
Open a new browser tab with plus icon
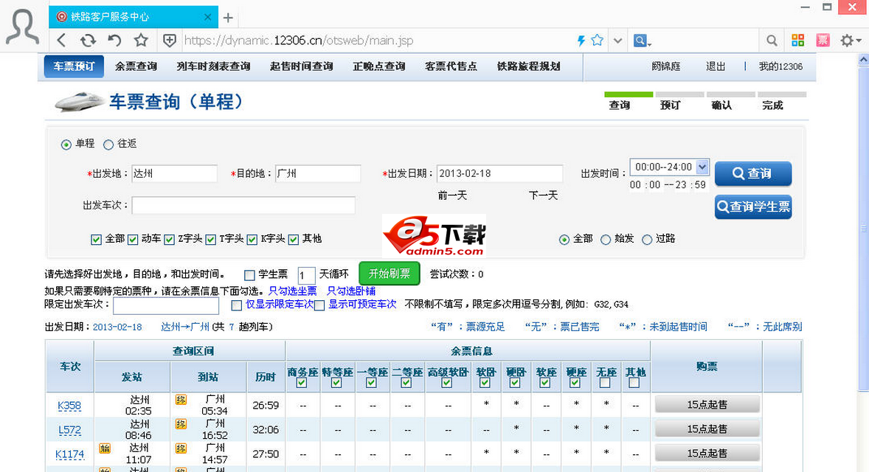click(229, 18)
